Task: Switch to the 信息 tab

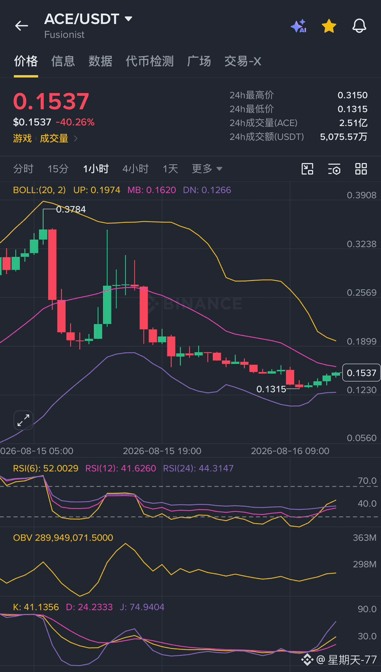Action: tap(63, 61)
